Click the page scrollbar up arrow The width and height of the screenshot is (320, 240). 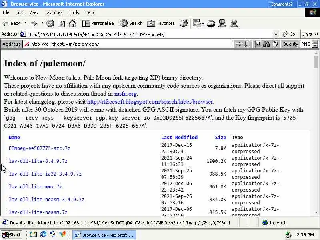[x=316, y=53]
